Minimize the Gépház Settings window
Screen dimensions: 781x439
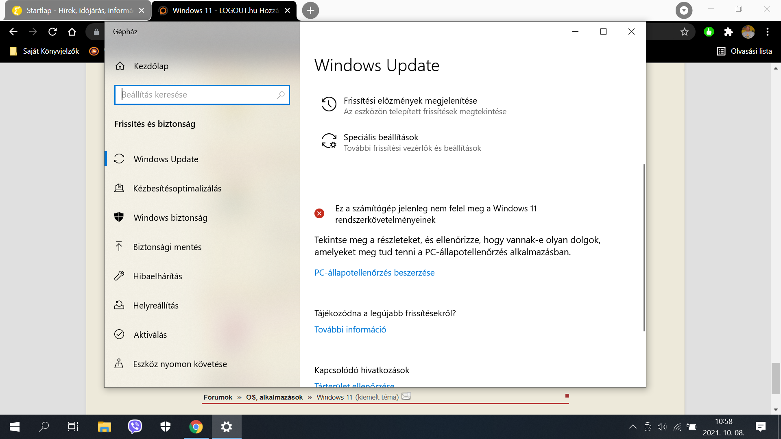coord(575,32)
